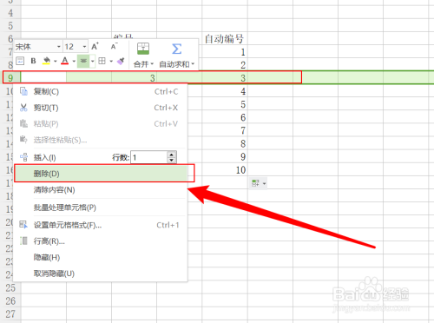Click the borders grid icon
Image resolution: width=434 pixels, height=323 pixels.
pyautogui.click(x=102, y=61)
